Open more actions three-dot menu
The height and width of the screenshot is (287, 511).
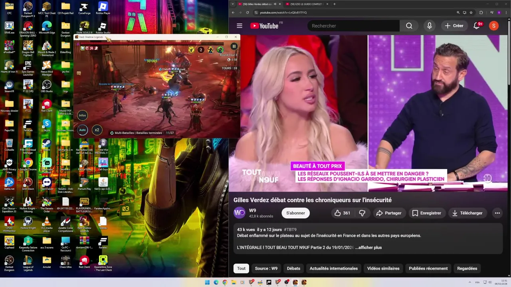pyautogui.click(x=497, y=213)
